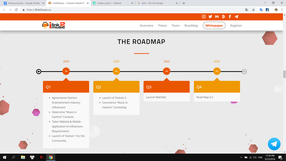Navigate to Overview section
This screenshot has width=286, height=161.
[x=147, y=25]
